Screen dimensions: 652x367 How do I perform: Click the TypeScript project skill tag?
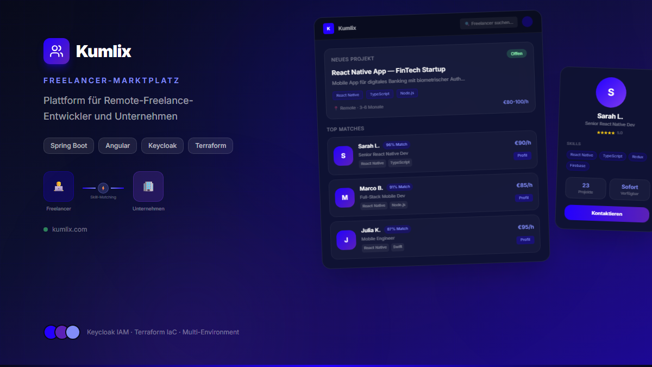(x=380, y=94)
